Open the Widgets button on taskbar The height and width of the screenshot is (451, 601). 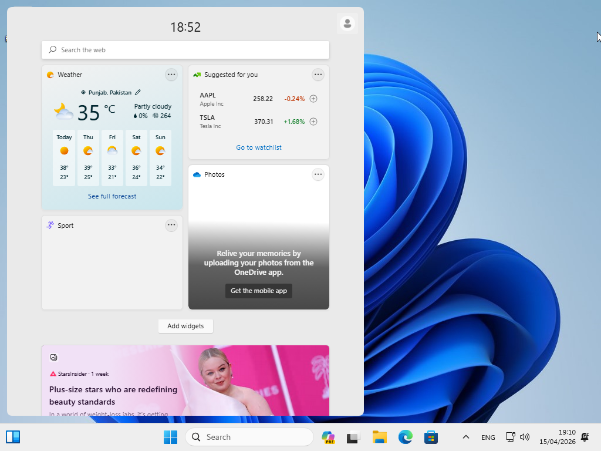(x=13, y=437)
